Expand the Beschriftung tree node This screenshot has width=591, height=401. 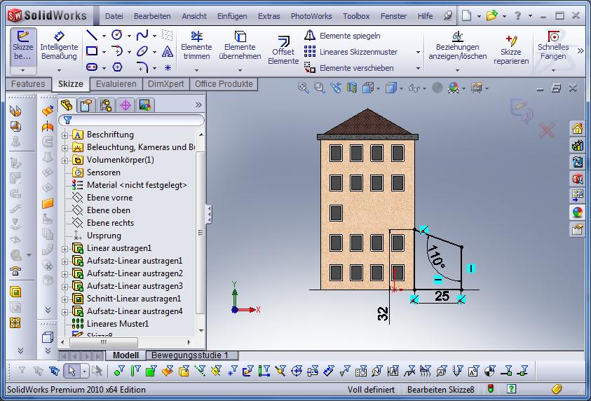pyautogui.click(x=65, y=135)
